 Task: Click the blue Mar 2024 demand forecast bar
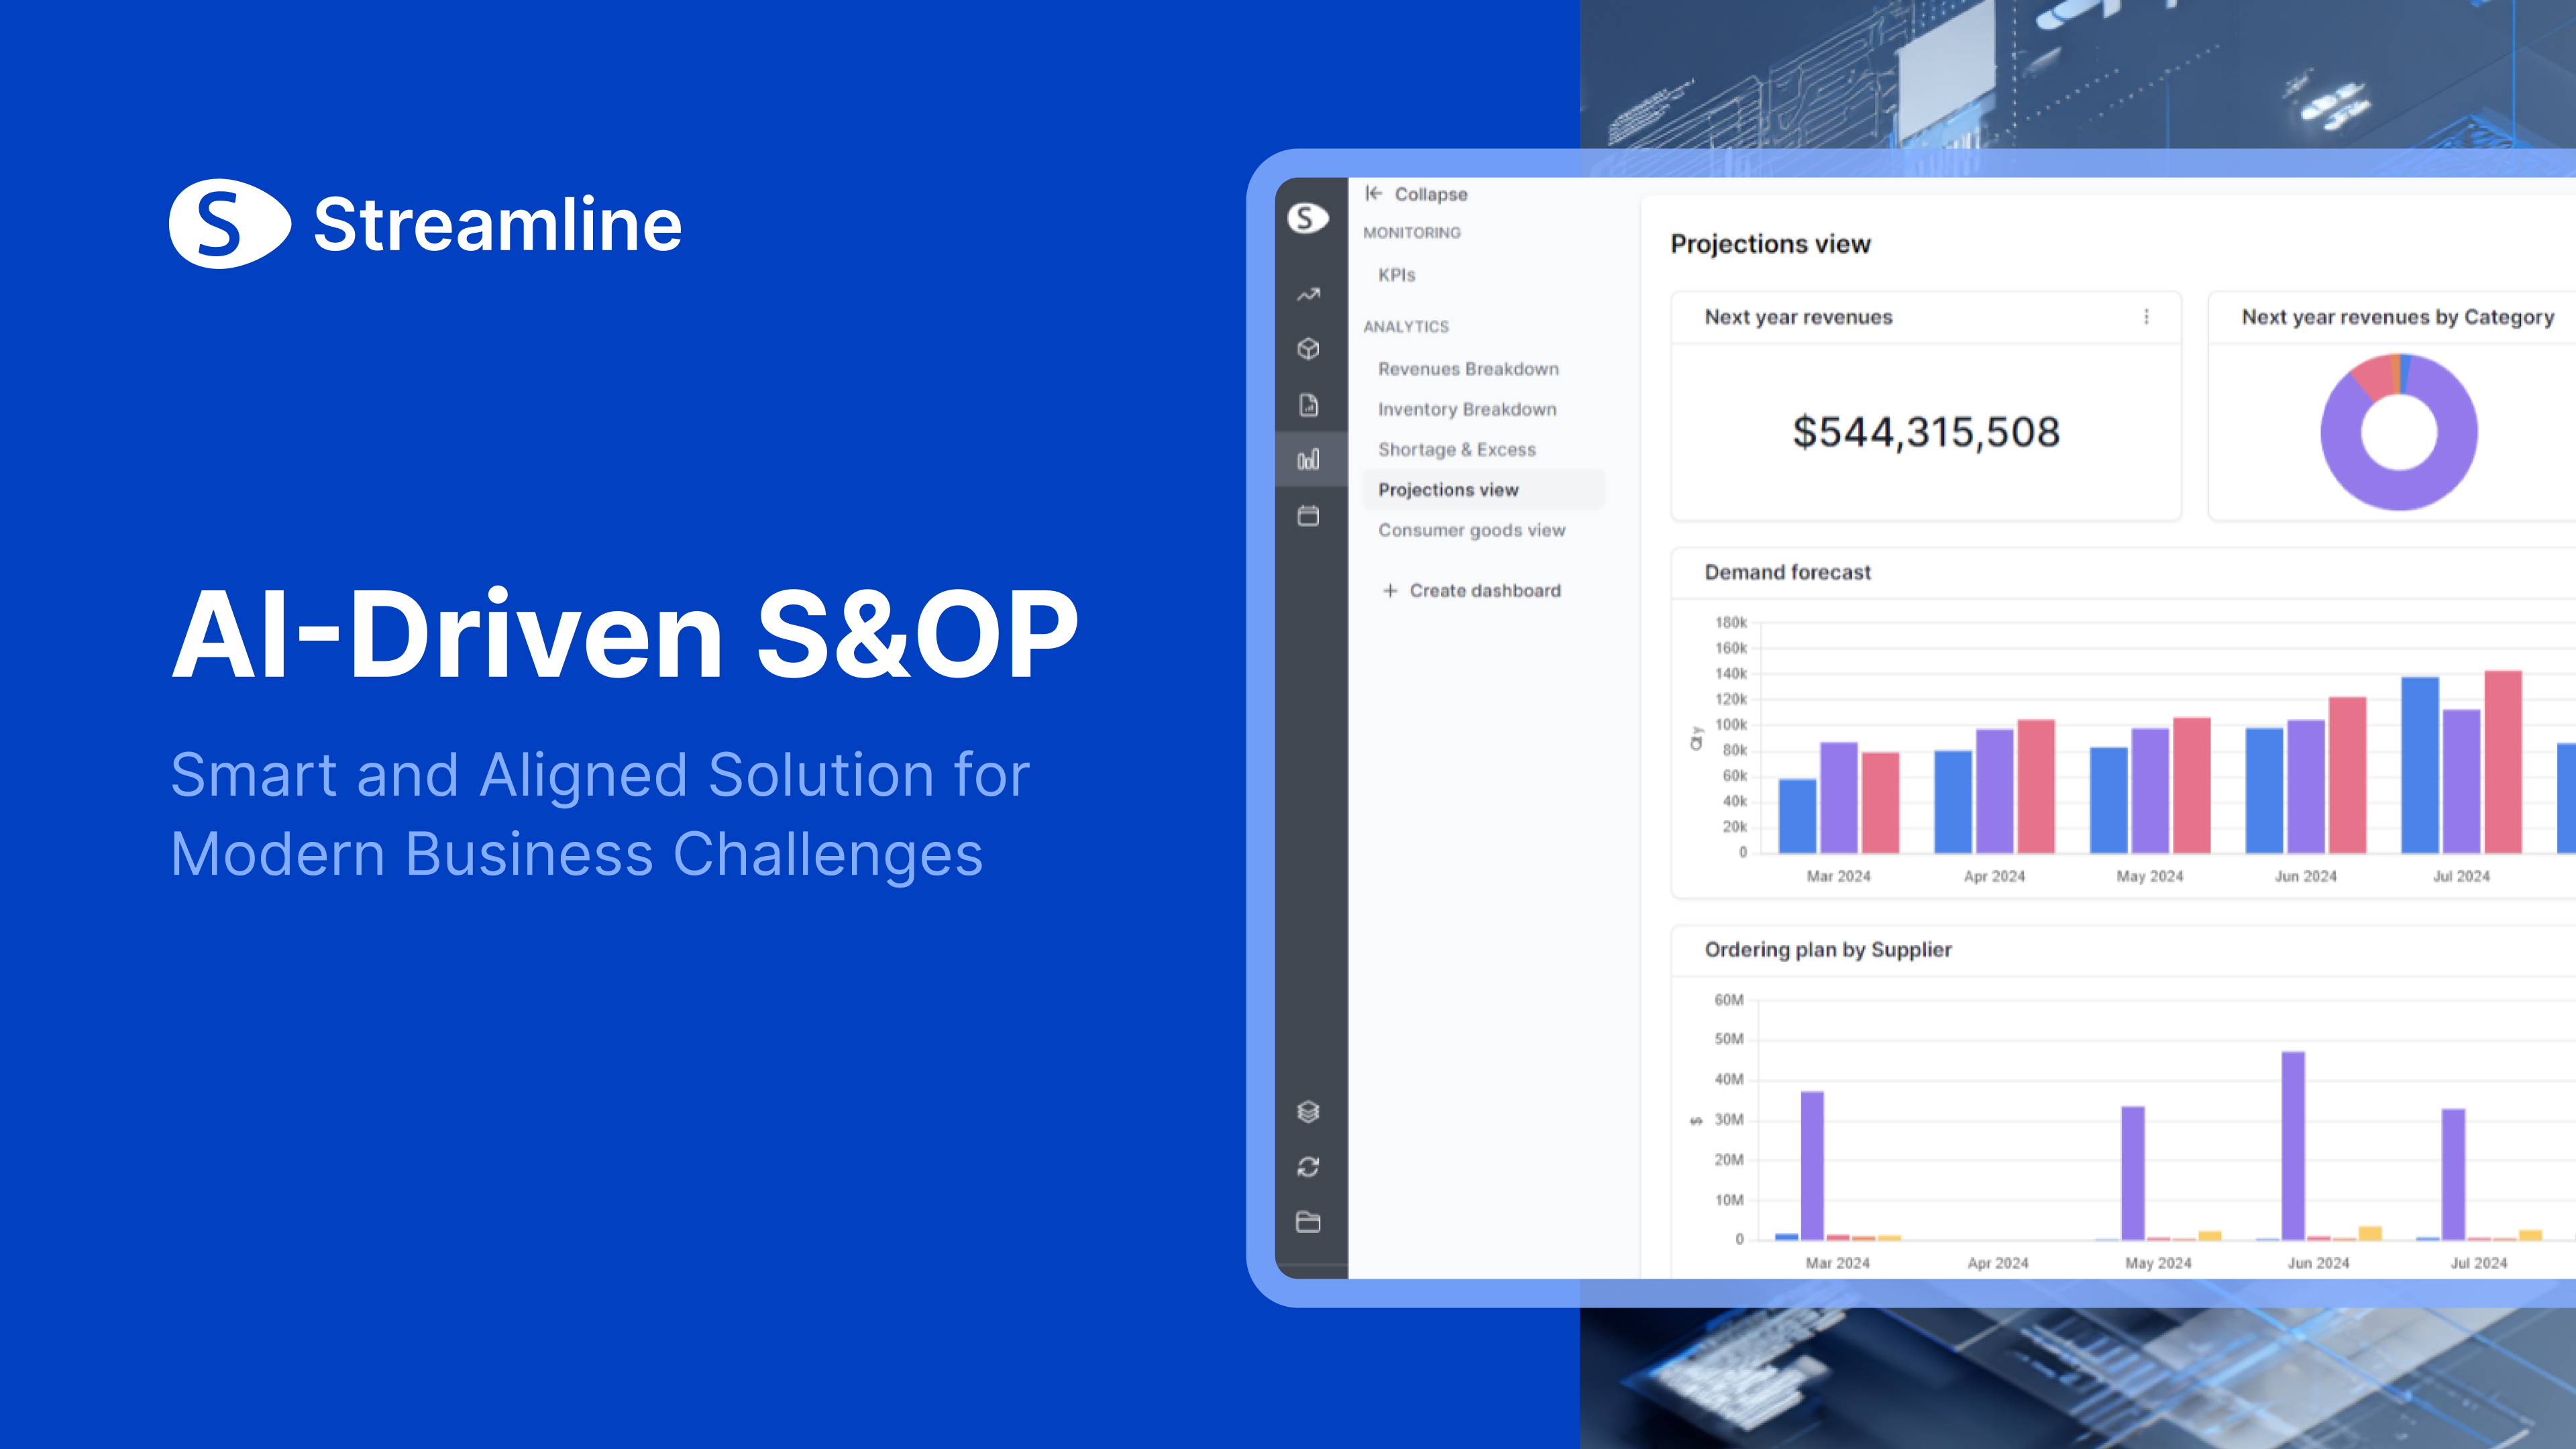click(x=1797, y=816)
